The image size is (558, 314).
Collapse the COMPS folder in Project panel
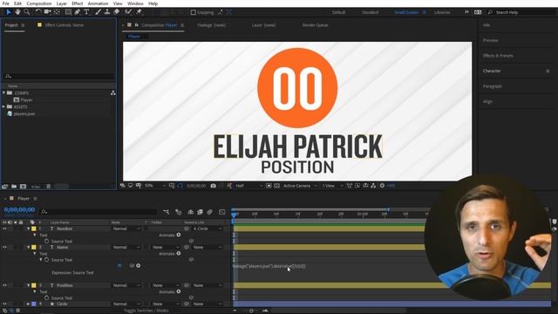3,93
